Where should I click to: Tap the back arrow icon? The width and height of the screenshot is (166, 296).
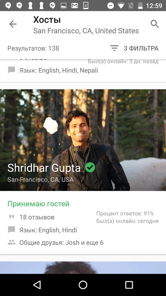point(13,24)
